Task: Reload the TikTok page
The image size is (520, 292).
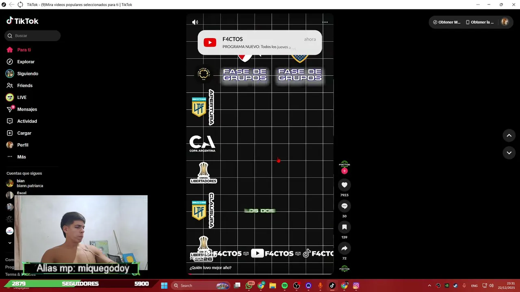Action: pos(20,4)
